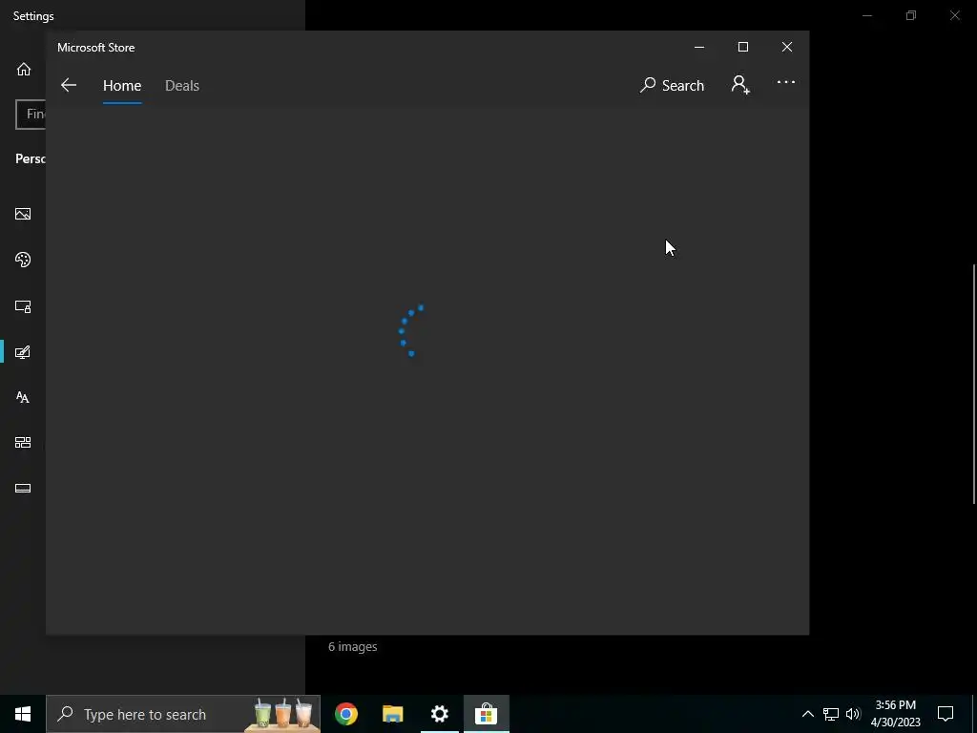The width and height of the screenshot is (977, 733).
Task: Open the Store three-dots more menu
Action: click(786, 82)
